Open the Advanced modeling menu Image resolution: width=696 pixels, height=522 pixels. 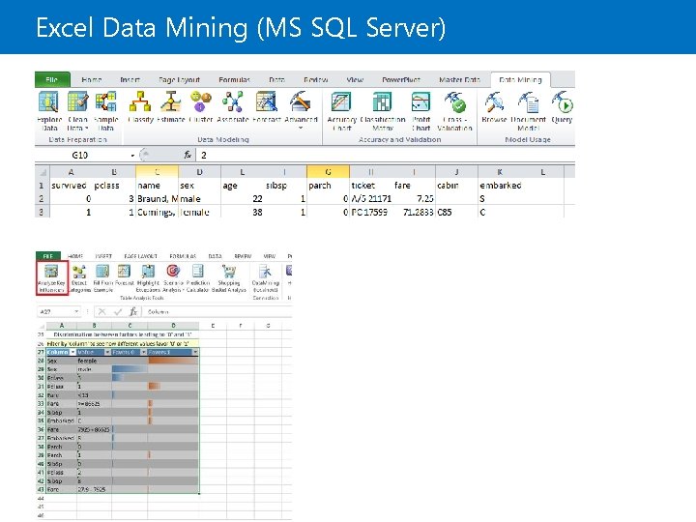tap(301, 110)
